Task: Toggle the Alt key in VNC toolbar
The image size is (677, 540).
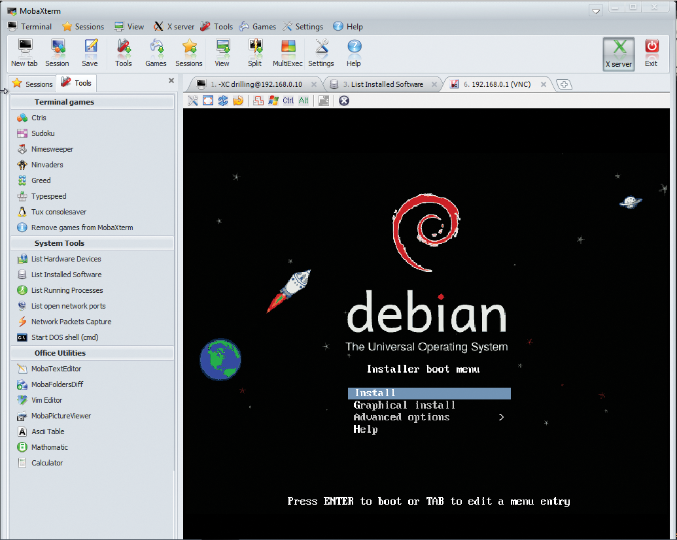Action: 303,101
